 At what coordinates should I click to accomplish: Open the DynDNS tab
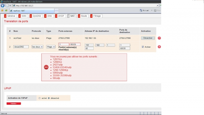click(x=36, y=16)
